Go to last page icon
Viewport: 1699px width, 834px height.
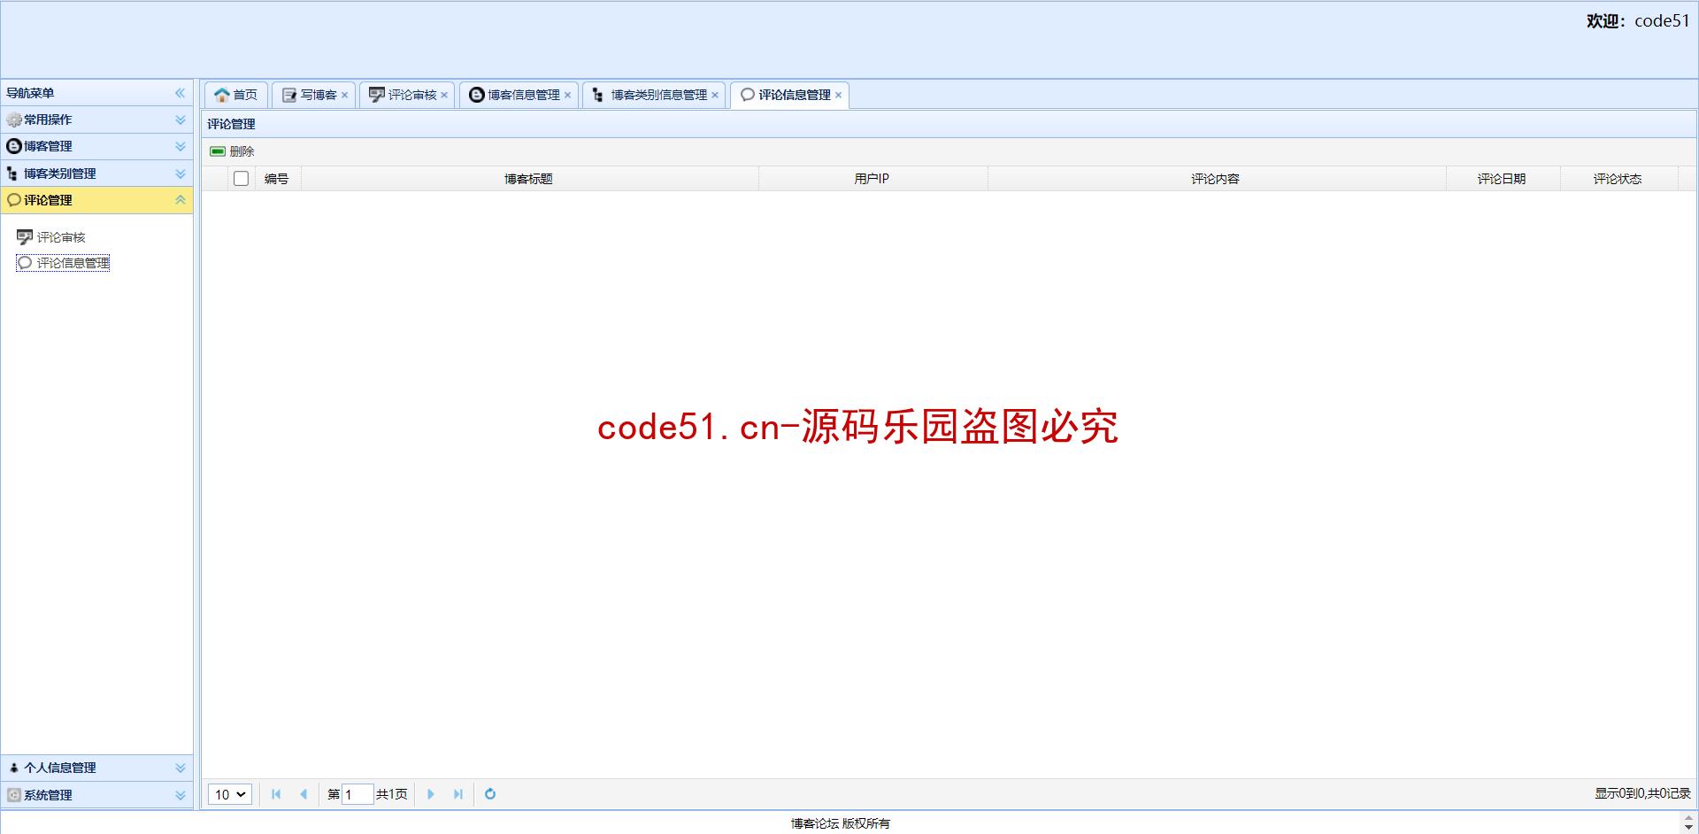click(x=458, y=794)
